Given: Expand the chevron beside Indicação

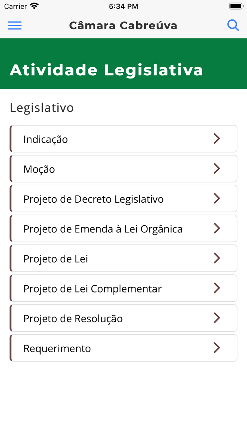Looking at the screenshot, I should click(x=216, y=139).
